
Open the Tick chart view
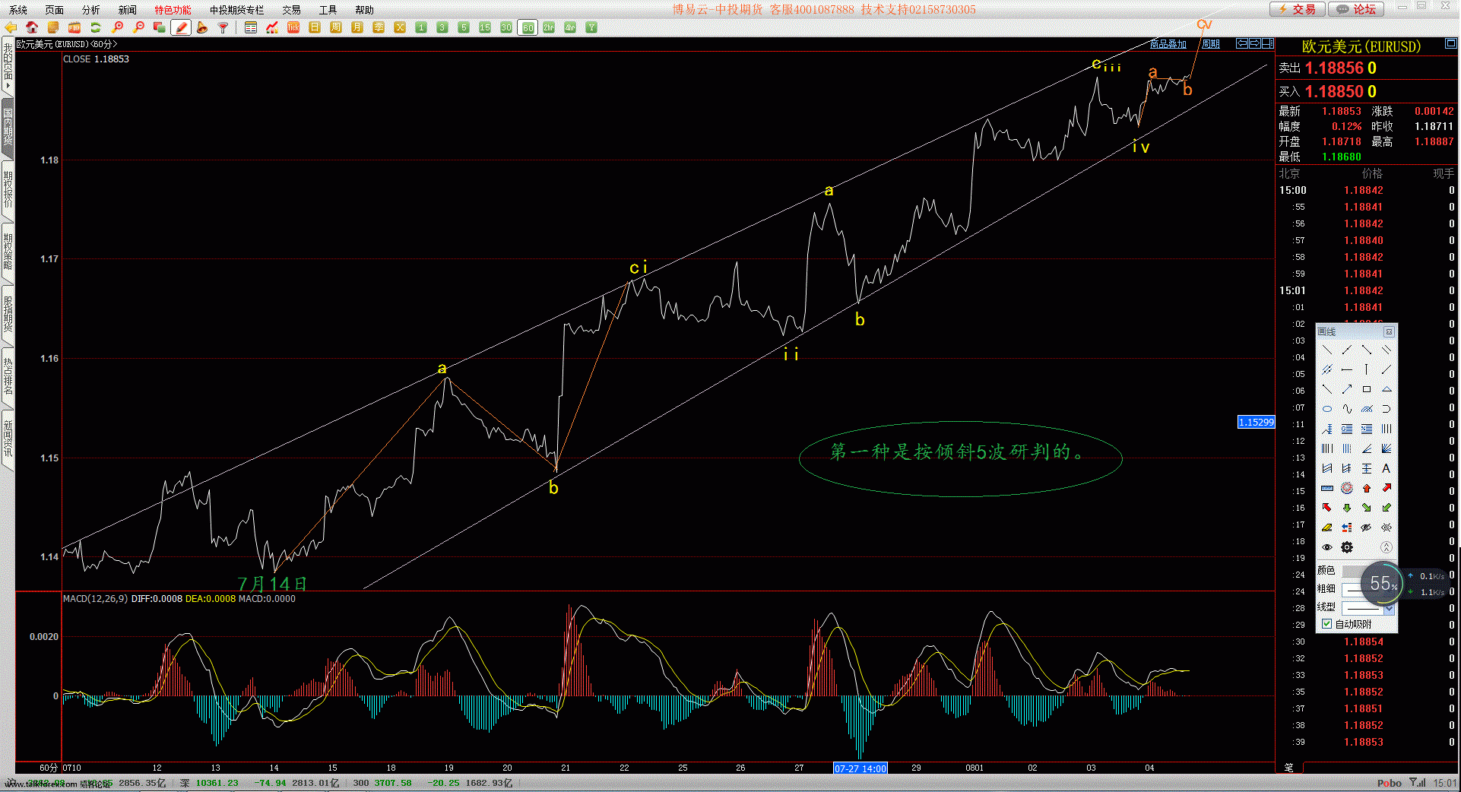(293, 27)
